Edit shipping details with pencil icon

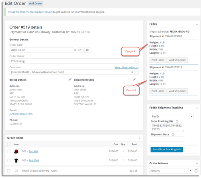[x=134, y=80]
